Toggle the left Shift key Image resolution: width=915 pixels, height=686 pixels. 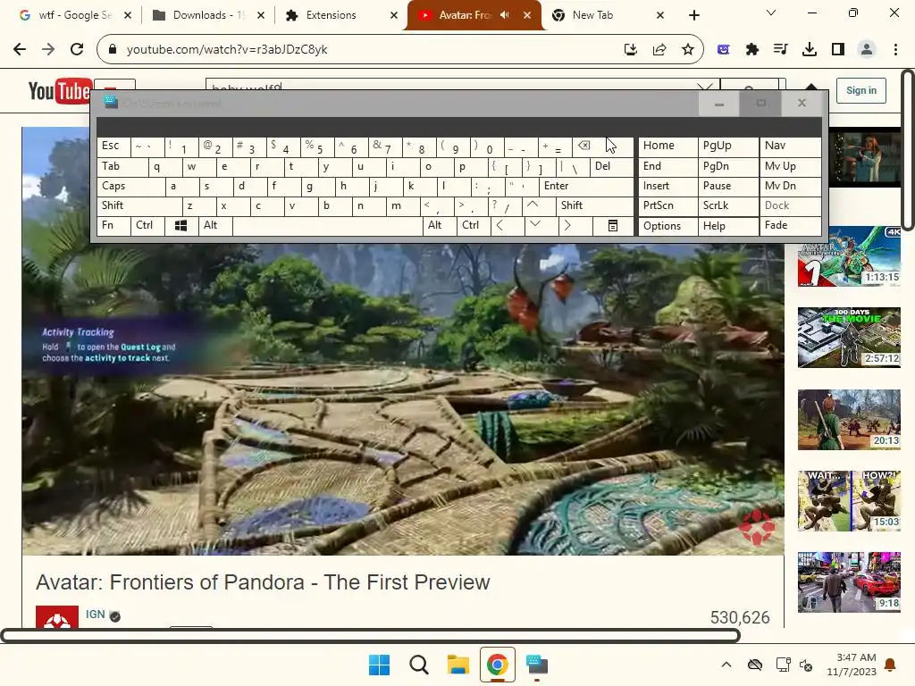click(x=139, y=206)
